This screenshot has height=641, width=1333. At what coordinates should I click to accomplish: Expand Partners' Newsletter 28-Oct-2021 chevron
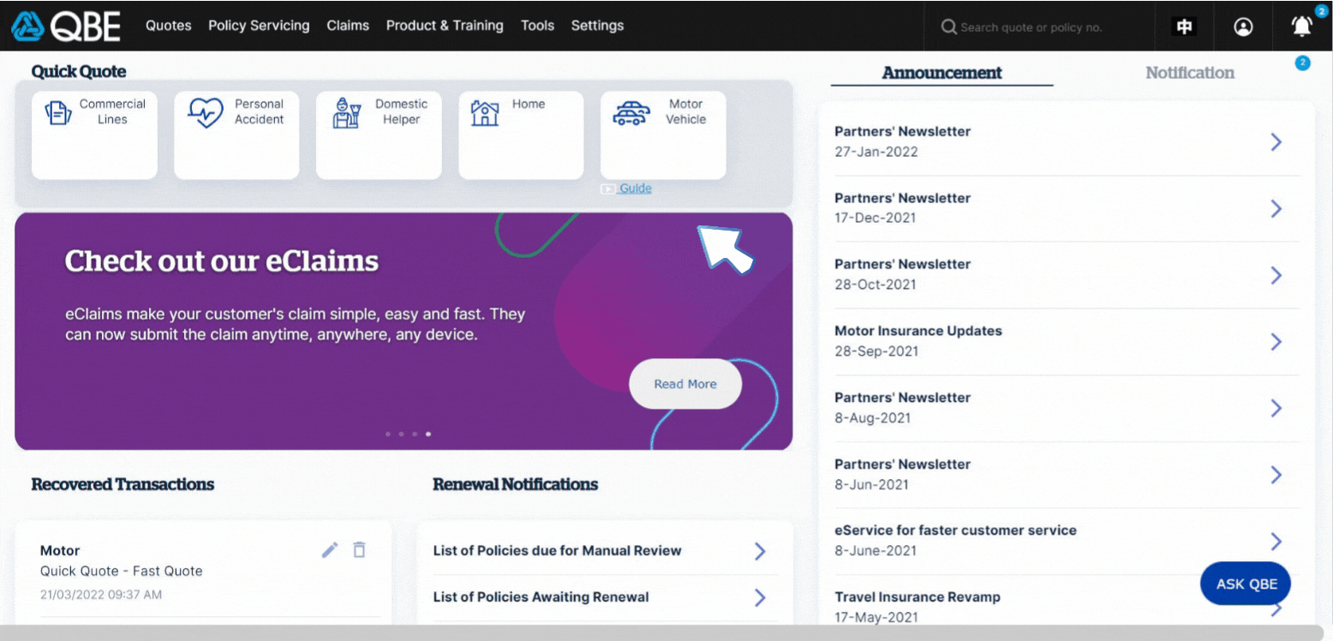click(x=1276, y=275)
